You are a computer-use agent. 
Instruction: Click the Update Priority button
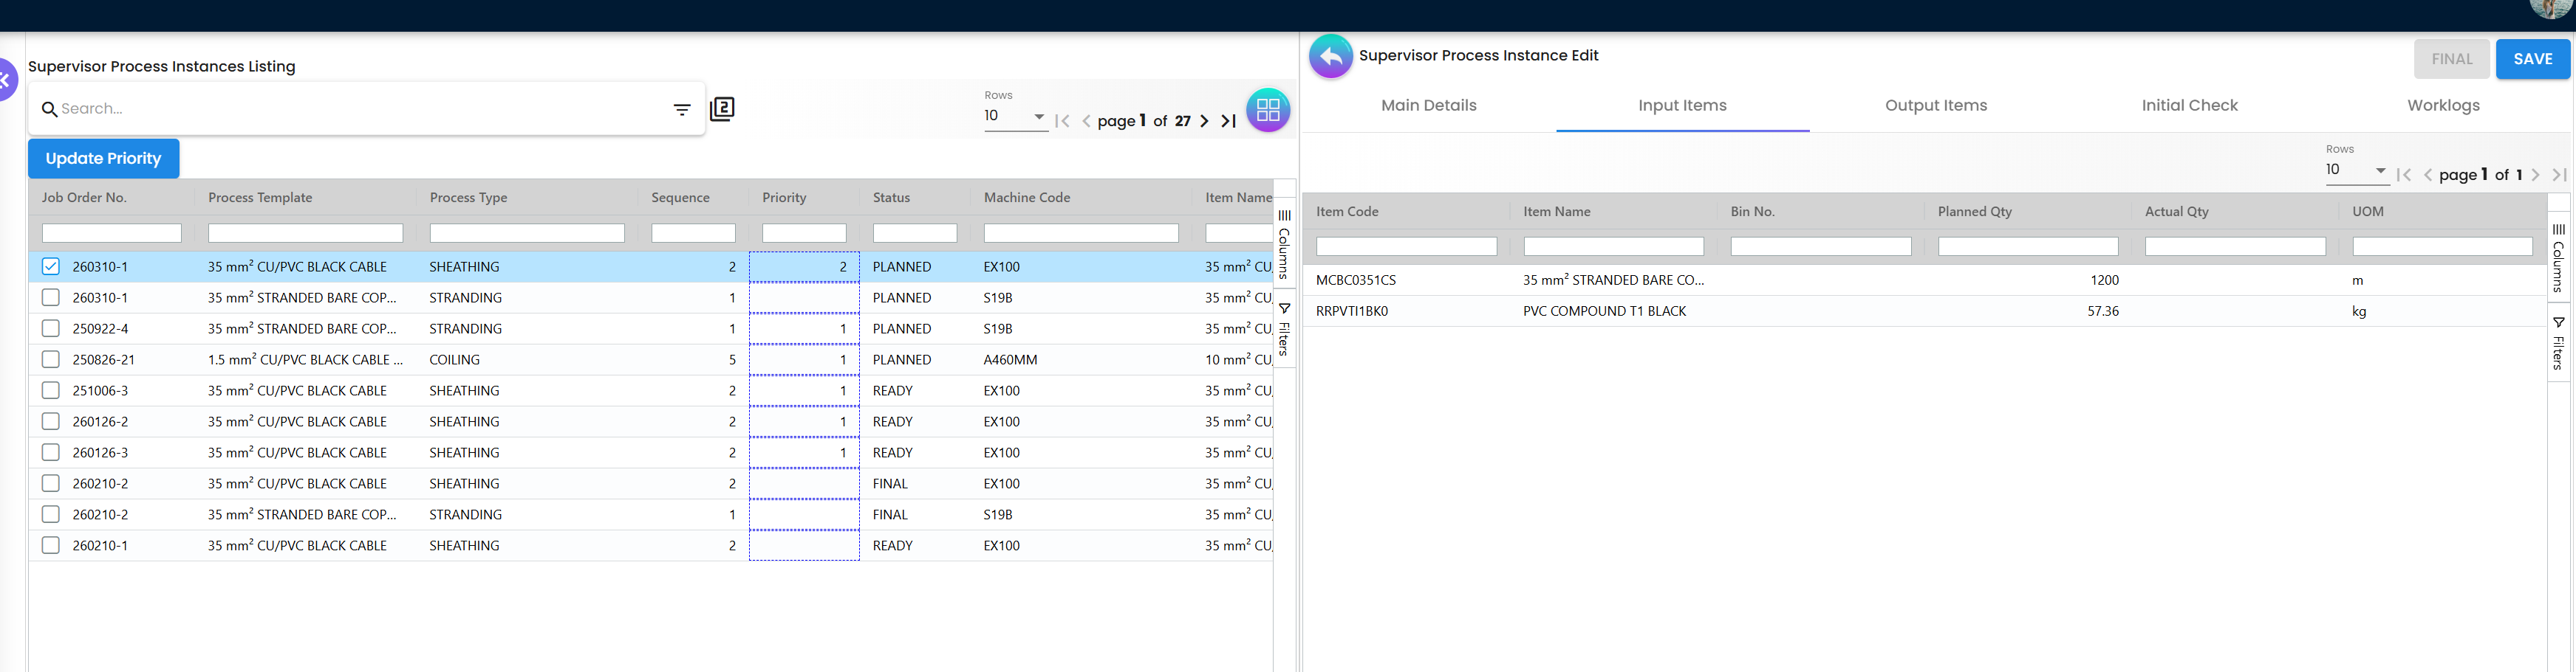103,159
